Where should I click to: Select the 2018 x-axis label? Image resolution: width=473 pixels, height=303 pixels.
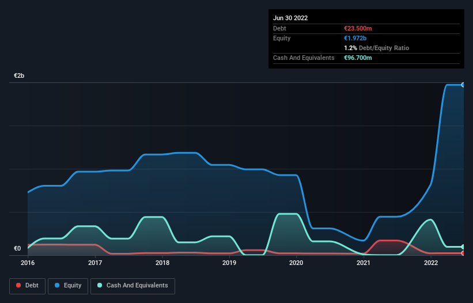point(162,263)
